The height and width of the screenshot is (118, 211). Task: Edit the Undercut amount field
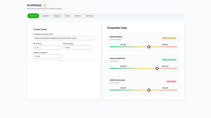point(47,56)
